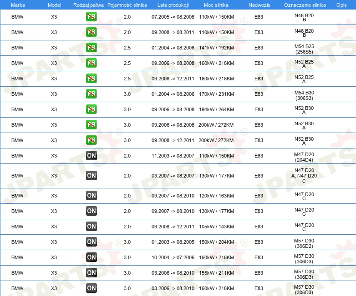Click the Moc silnika column header
The height and width of the screenshot is (296, 356).
coord(216,5)
